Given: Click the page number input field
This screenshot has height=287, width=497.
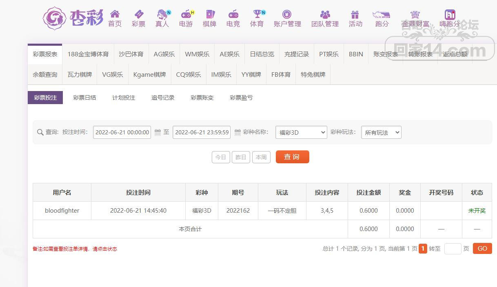Looking at the screenshot, I should (452, 249).
